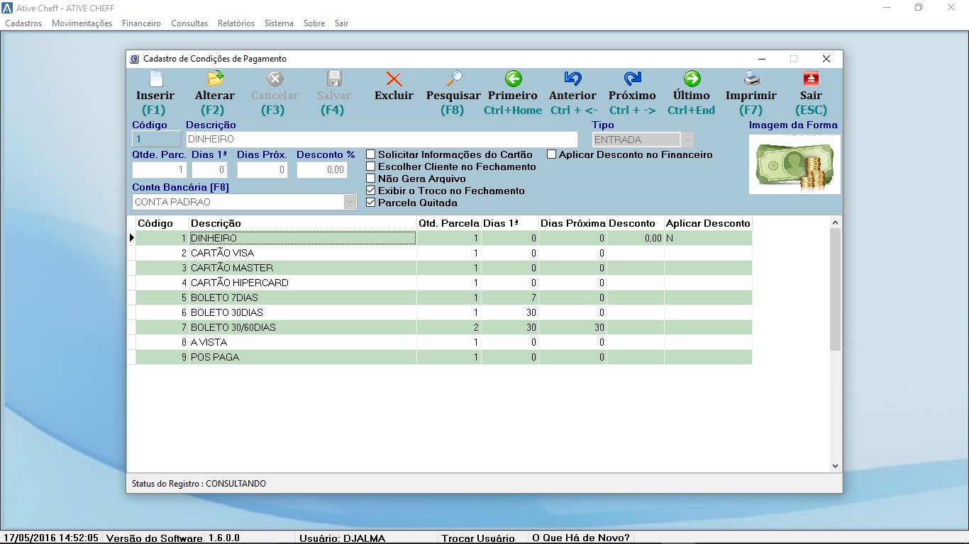Open the Sistema menu
The width and height of the screenshot is (969, 544).
[279, 23]
